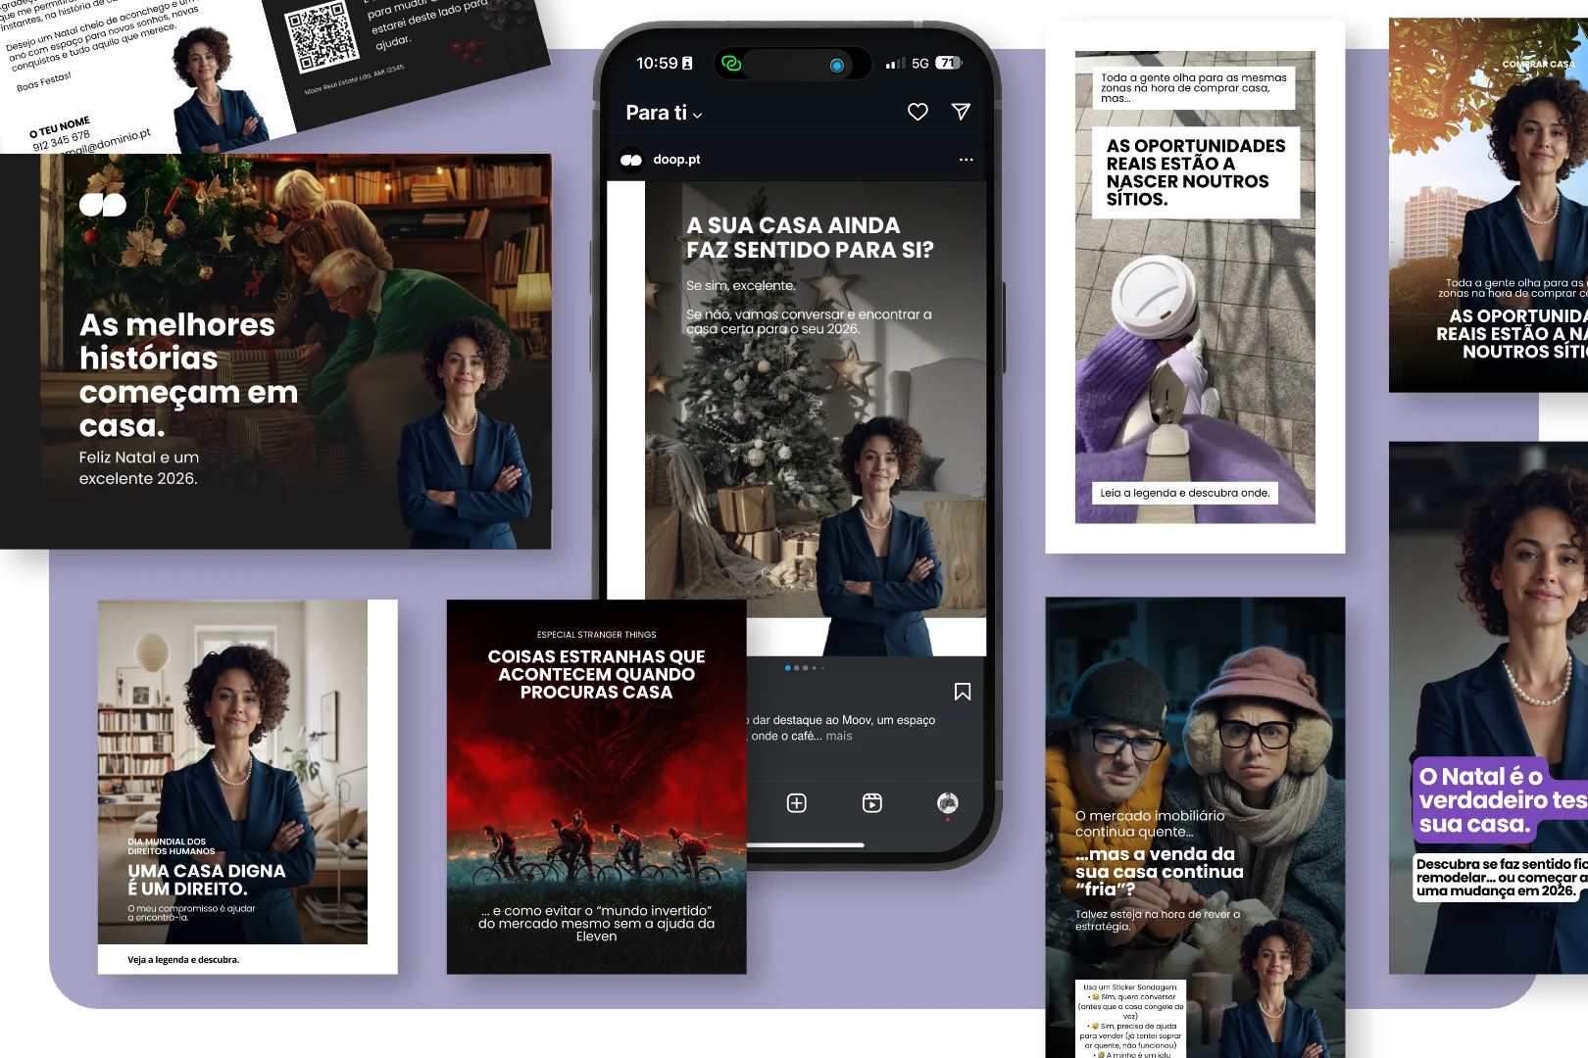Click the 5G network indicator
This screenshot has width=1588, height=1058.
[919, 64]
